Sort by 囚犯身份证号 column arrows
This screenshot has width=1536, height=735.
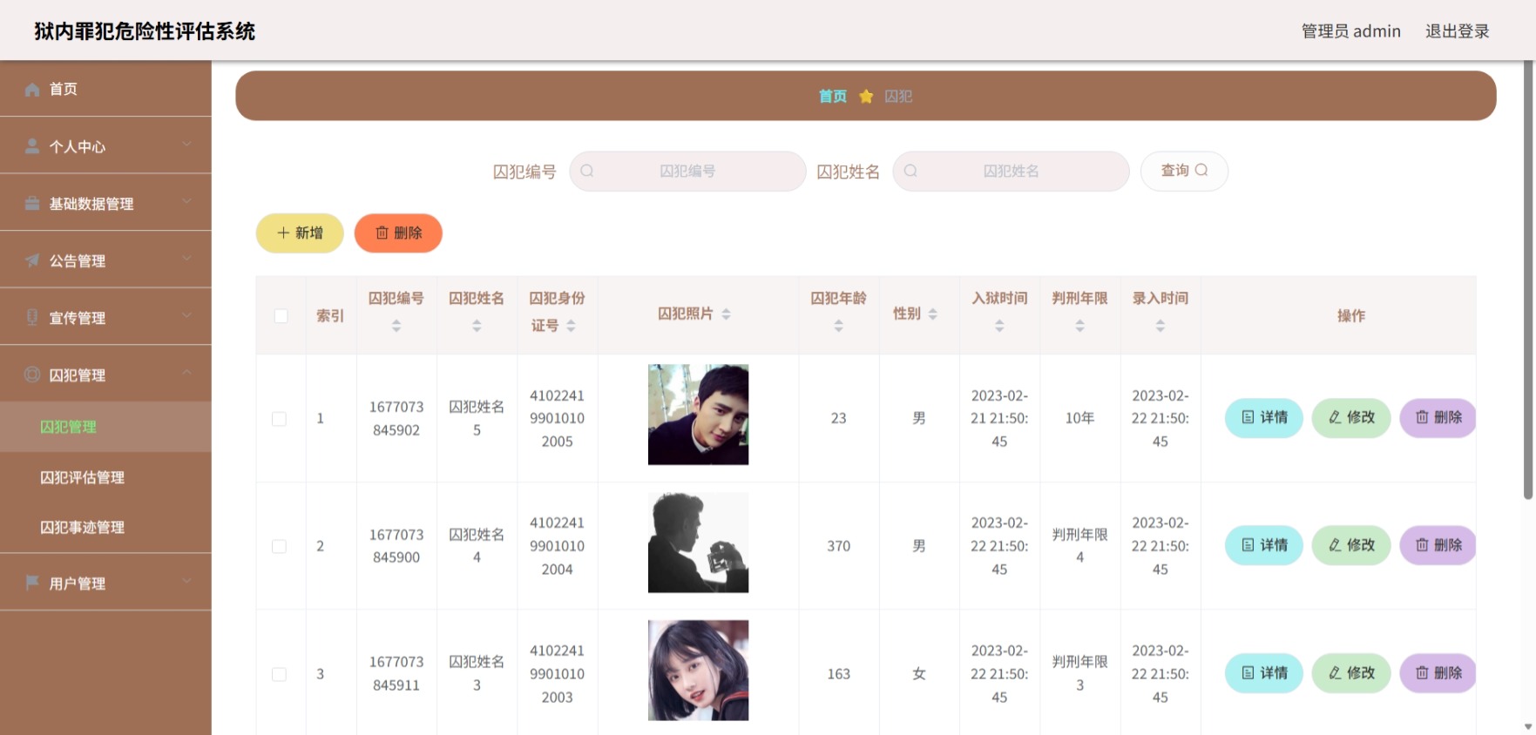point(571,326)
